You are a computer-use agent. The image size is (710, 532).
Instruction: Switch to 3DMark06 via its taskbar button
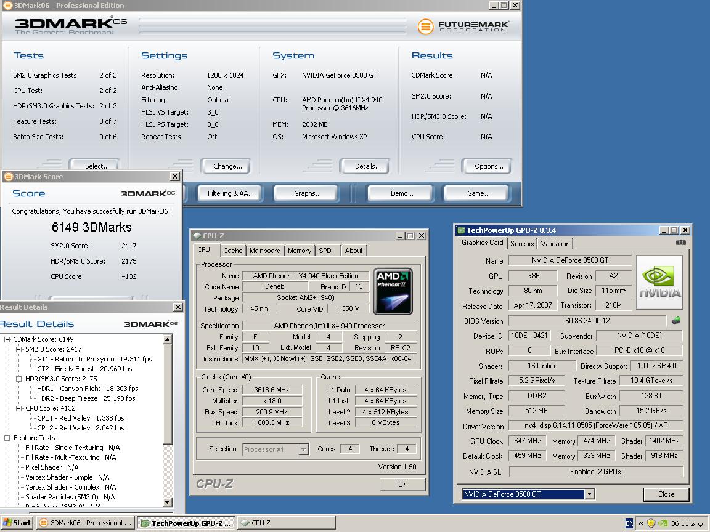(86, 523)
